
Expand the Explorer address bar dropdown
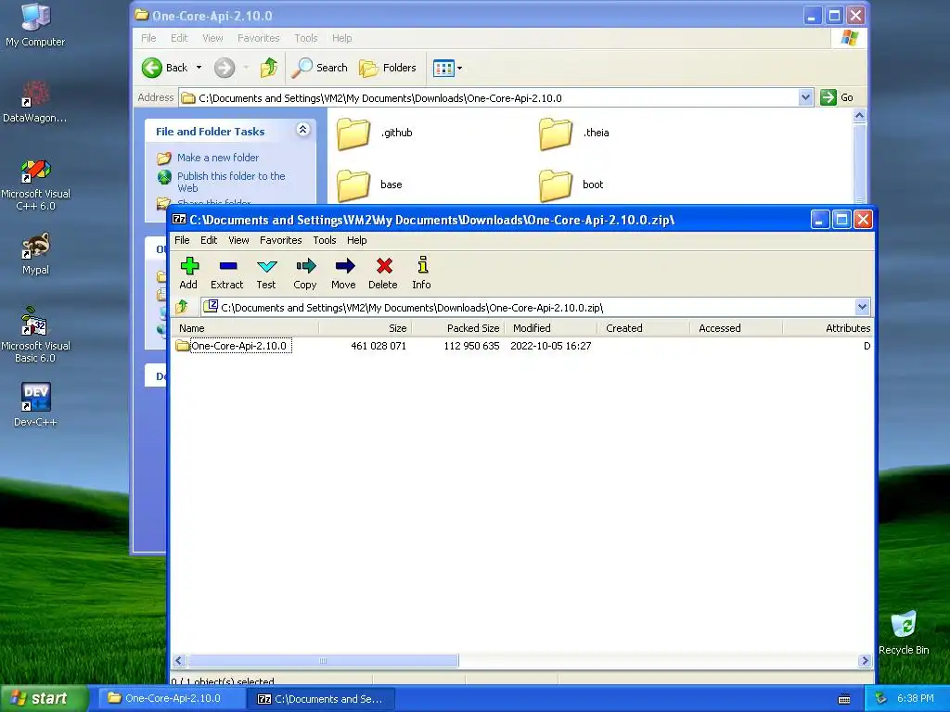805,97
